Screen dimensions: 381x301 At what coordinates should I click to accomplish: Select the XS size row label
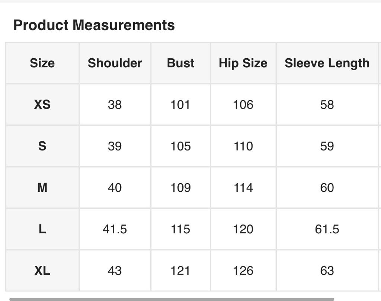tap(42, 105)
